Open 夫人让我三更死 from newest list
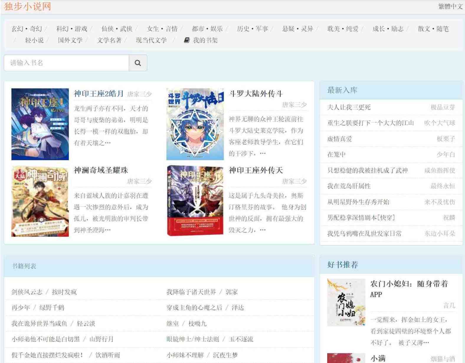The width and height of the screenshot is (465, 363). click(349, 107)
